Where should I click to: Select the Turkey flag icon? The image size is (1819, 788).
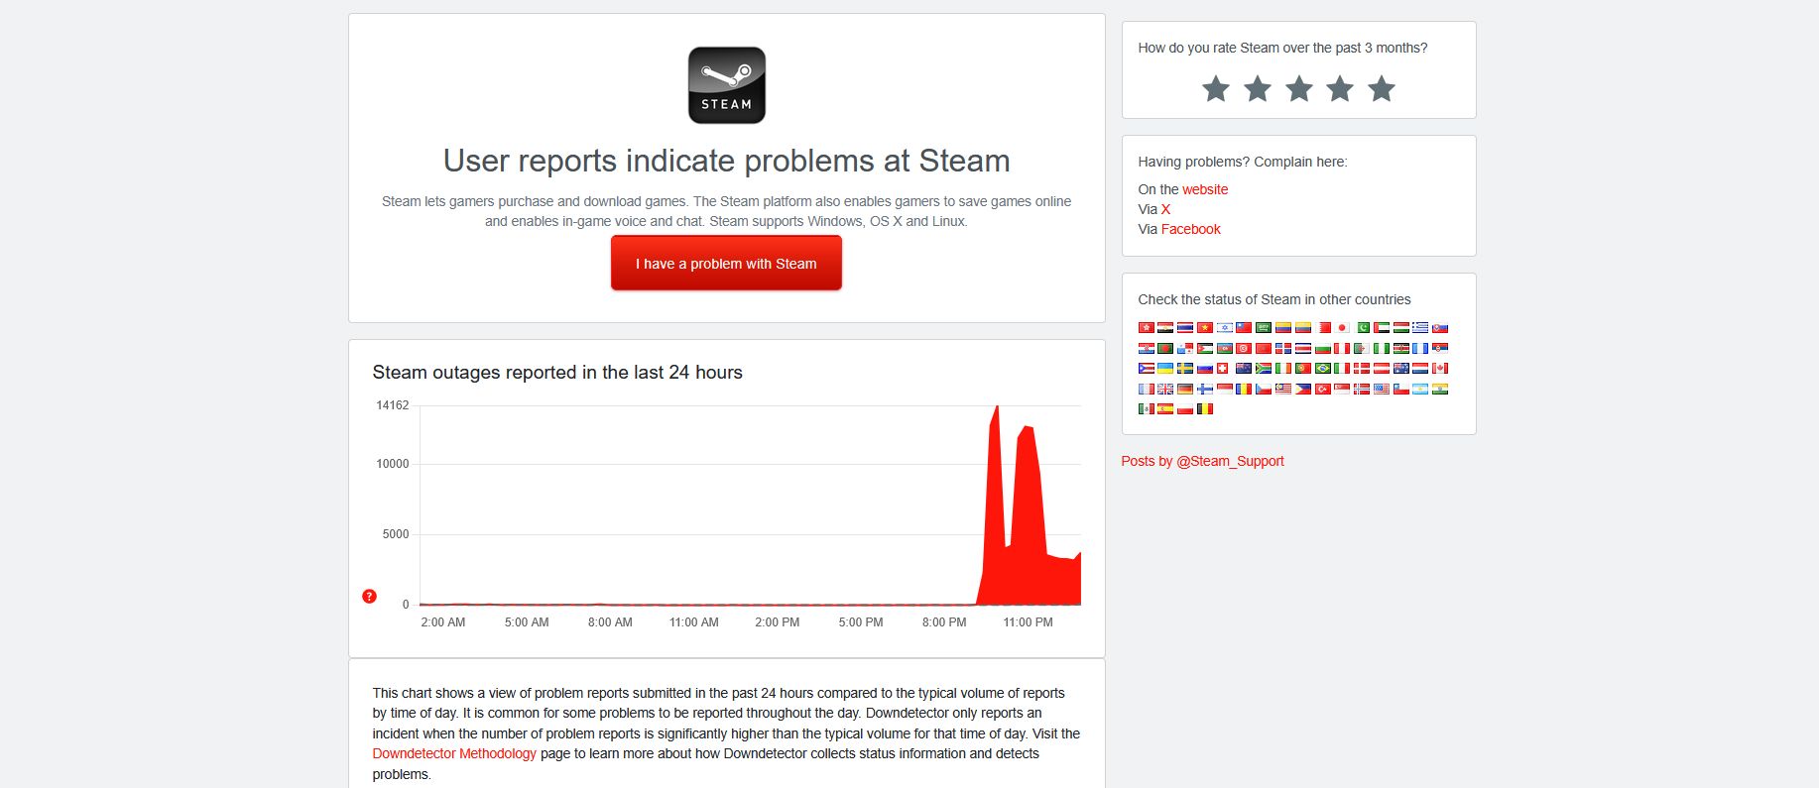[1323, 389]
